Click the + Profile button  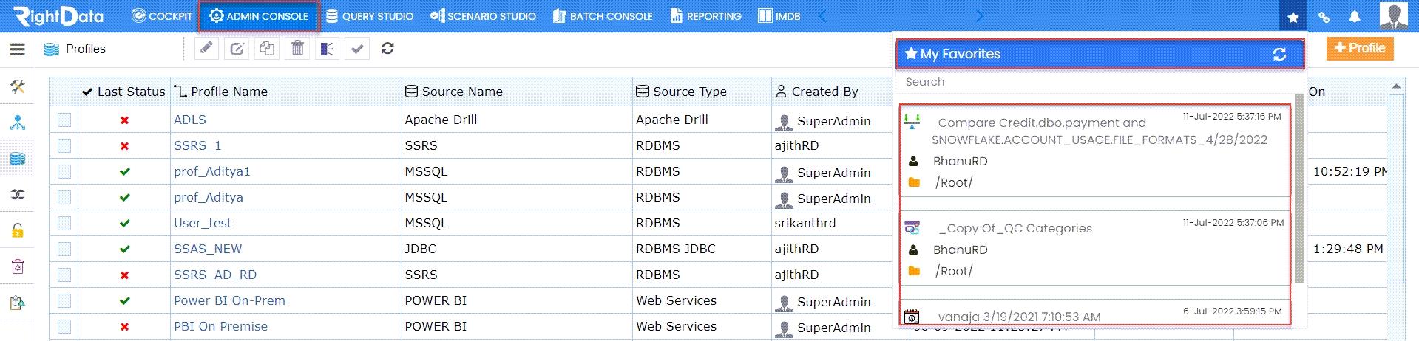coord(1360,48)
